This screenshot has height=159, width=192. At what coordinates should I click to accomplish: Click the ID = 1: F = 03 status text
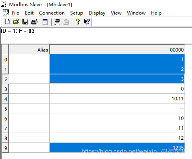click(18, 31)
